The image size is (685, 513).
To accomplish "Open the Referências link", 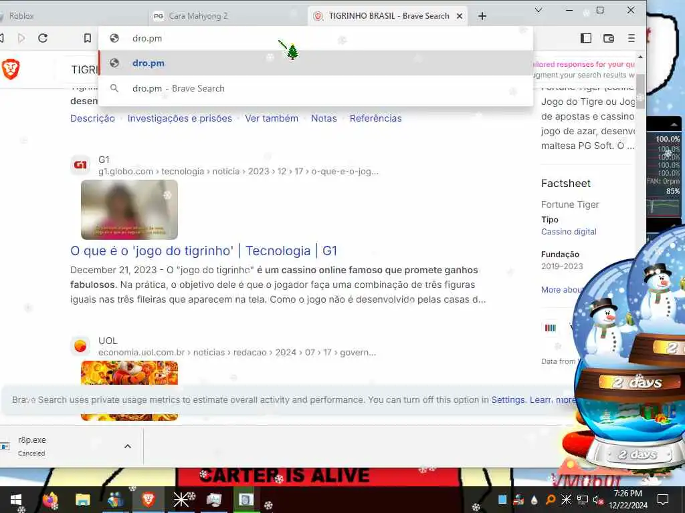I will (375, 118).
